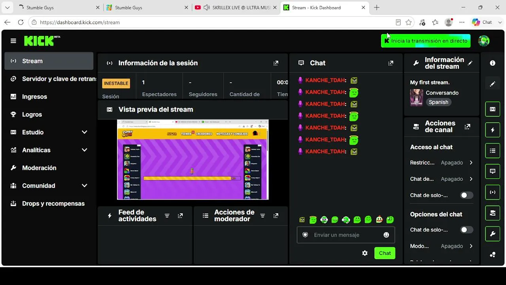
Task: Pop out the Chat panel
Action: pos(391,63)
